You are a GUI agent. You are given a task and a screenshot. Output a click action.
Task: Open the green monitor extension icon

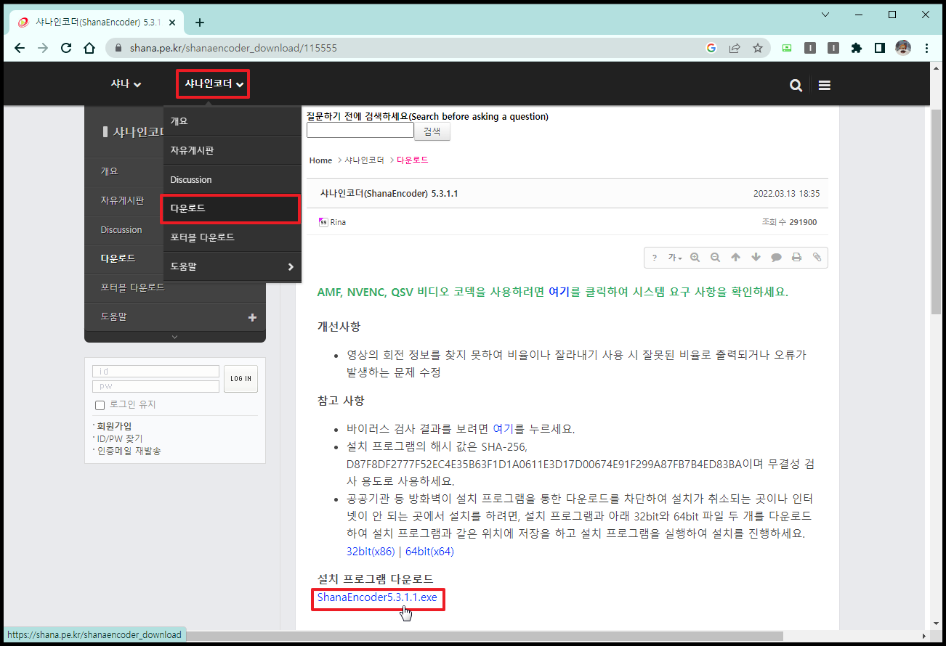coord(786,48)
